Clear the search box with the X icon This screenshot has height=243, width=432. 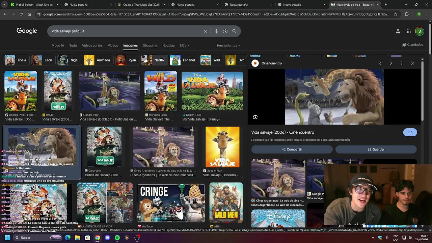click(x=205, y=31)
